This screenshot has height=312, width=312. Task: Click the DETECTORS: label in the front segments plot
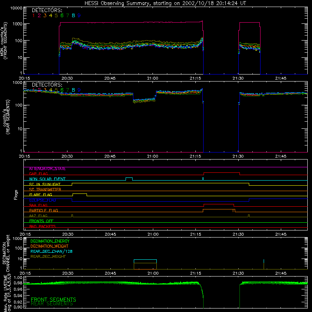[47, 10]
